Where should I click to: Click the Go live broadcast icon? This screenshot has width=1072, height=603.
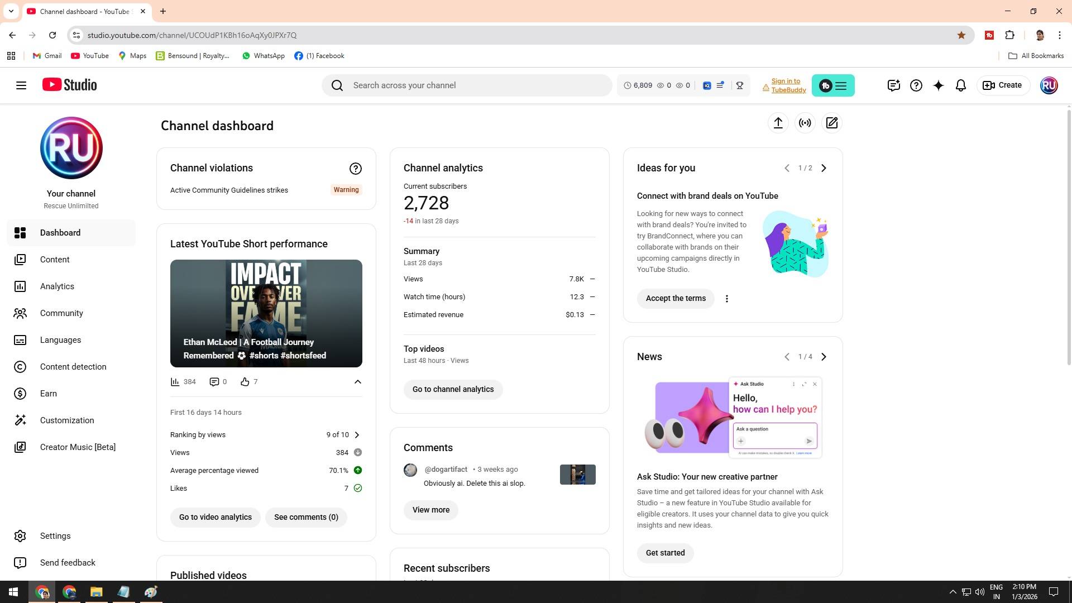805,123
